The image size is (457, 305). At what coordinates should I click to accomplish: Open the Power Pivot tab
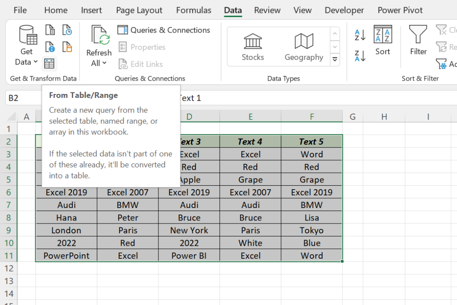(400, 10)
